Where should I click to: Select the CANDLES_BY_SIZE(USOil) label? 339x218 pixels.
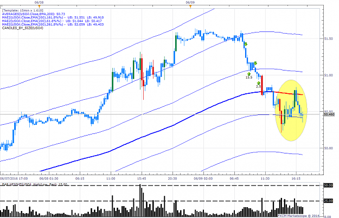[23, 28]
